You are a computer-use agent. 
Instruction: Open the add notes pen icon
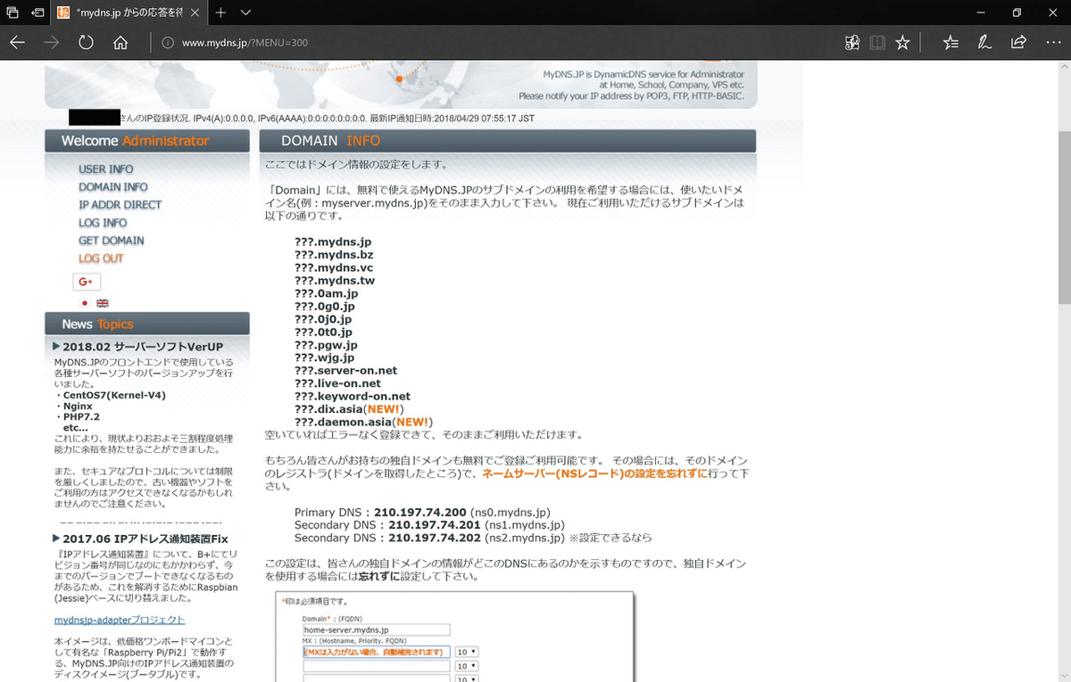[x=984, y=43]
